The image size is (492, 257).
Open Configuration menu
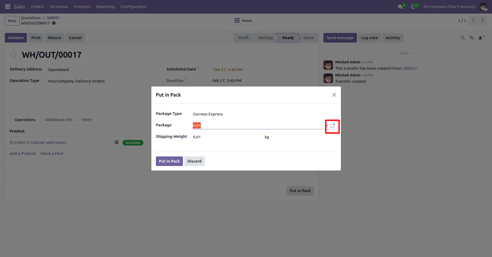tap(133, 7)
